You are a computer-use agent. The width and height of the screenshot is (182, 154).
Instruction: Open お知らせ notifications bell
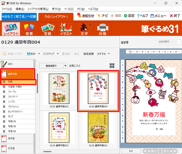(x=86, y=16)
